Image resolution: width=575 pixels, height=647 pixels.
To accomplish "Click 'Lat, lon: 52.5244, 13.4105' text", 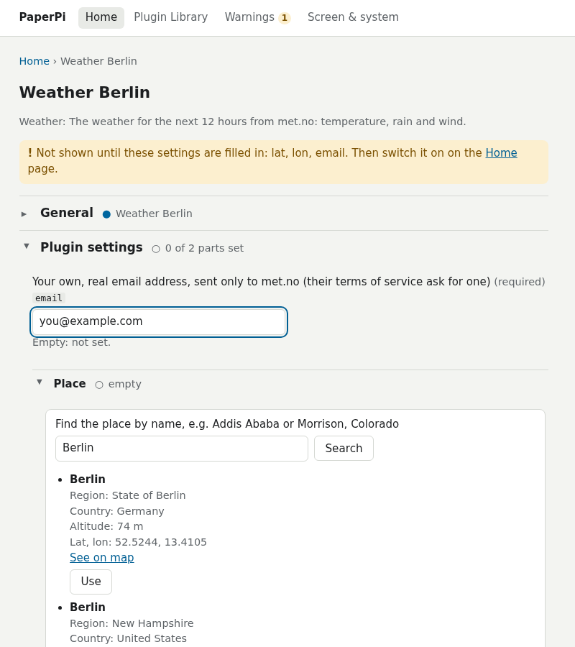I will click(138, 542).
